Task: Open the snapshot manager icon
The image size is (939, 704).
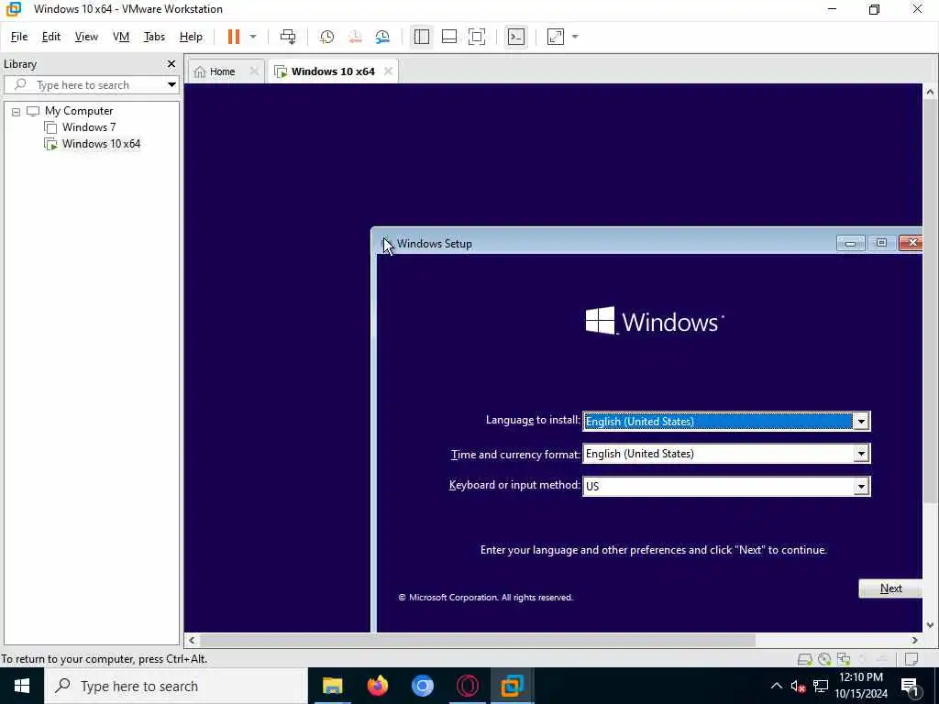Action: pyautogui.click(x=382, y=37)
